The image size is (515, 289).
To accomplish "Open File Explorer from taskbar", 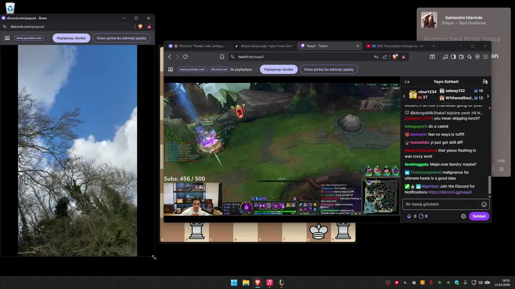I will coord(246,283).
